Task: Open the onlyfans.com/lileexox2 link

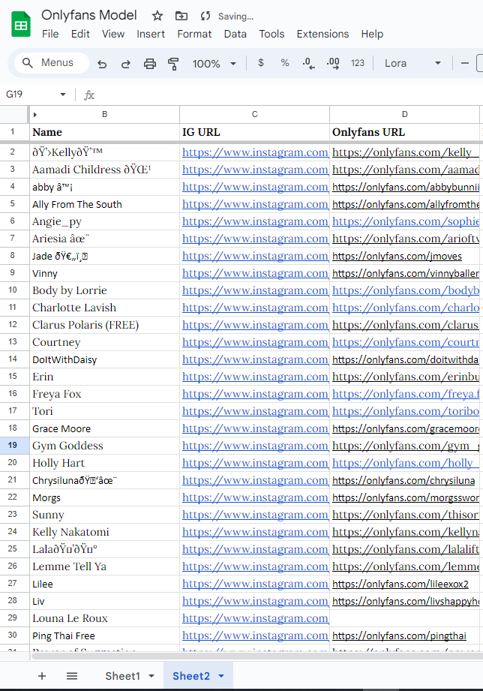Action: coord(400,584)
